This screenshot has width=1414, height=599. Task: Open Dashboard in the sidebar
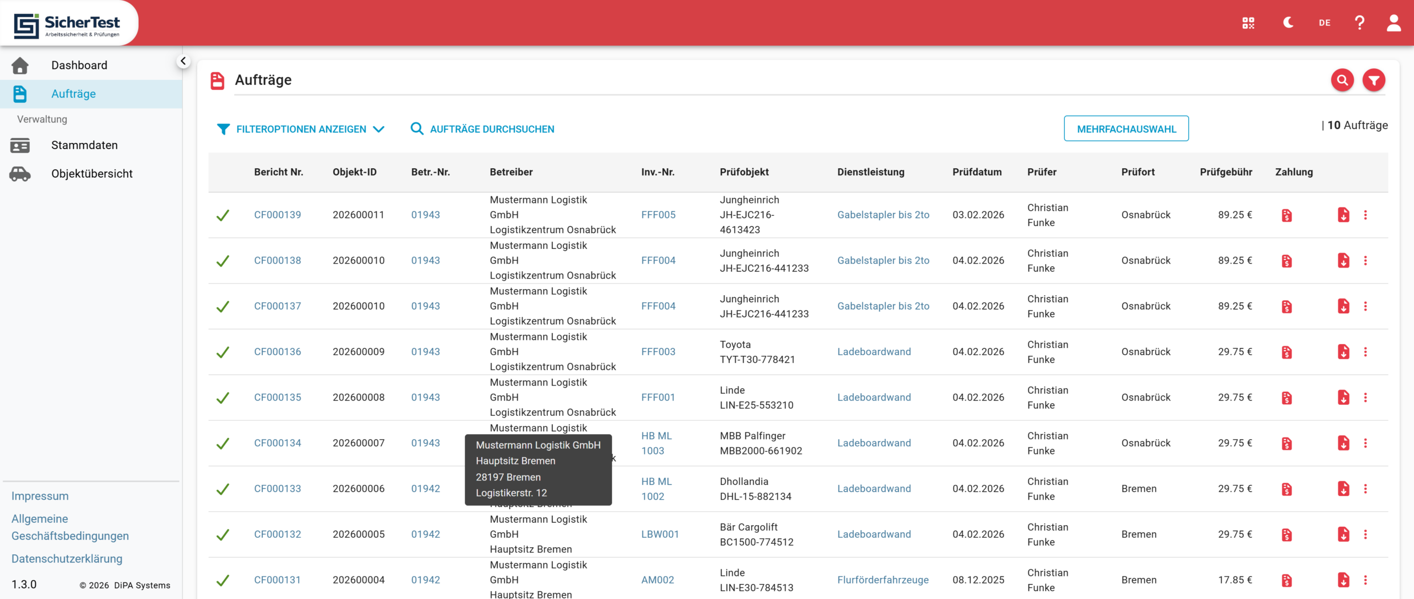coord(80,65)
